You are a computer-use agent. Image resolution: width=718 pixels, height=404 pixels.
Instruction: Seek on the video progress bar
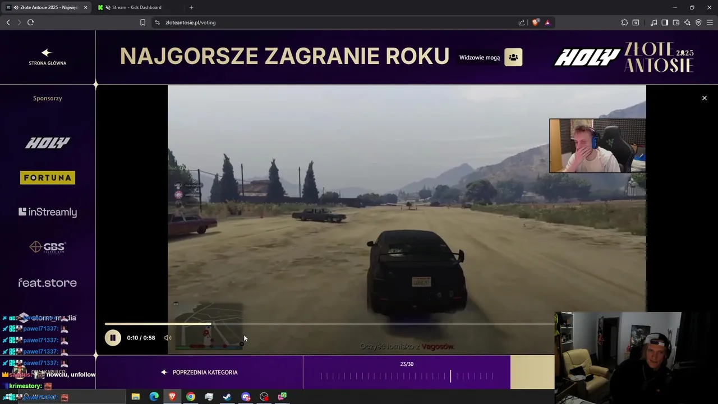click(329, 324)
